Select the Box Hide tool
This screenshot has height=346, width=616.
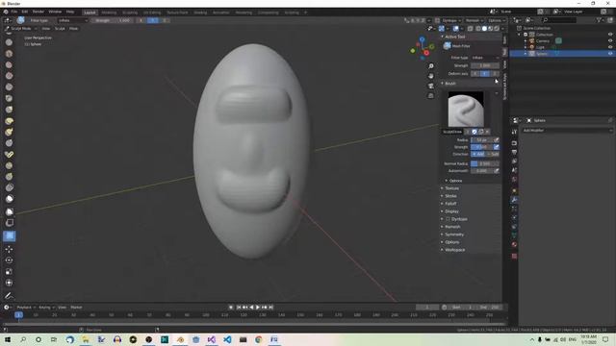(9, 223)
